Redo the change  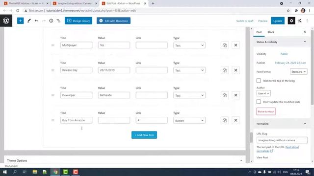click(44, 21)
